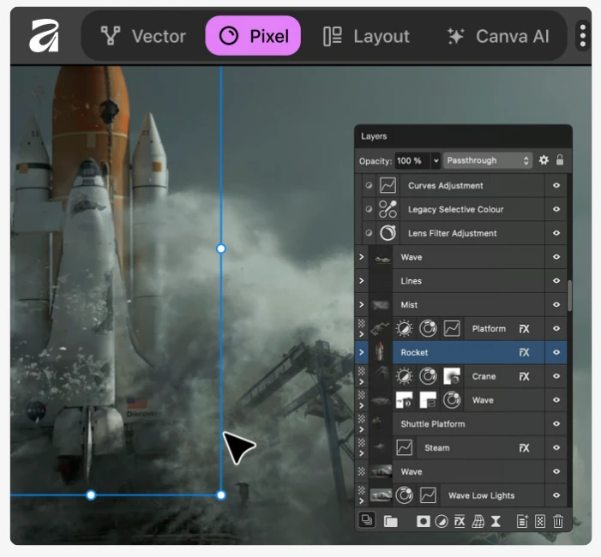Switch to the Pixel studio

pyautogui.click(x=253, y=36)
